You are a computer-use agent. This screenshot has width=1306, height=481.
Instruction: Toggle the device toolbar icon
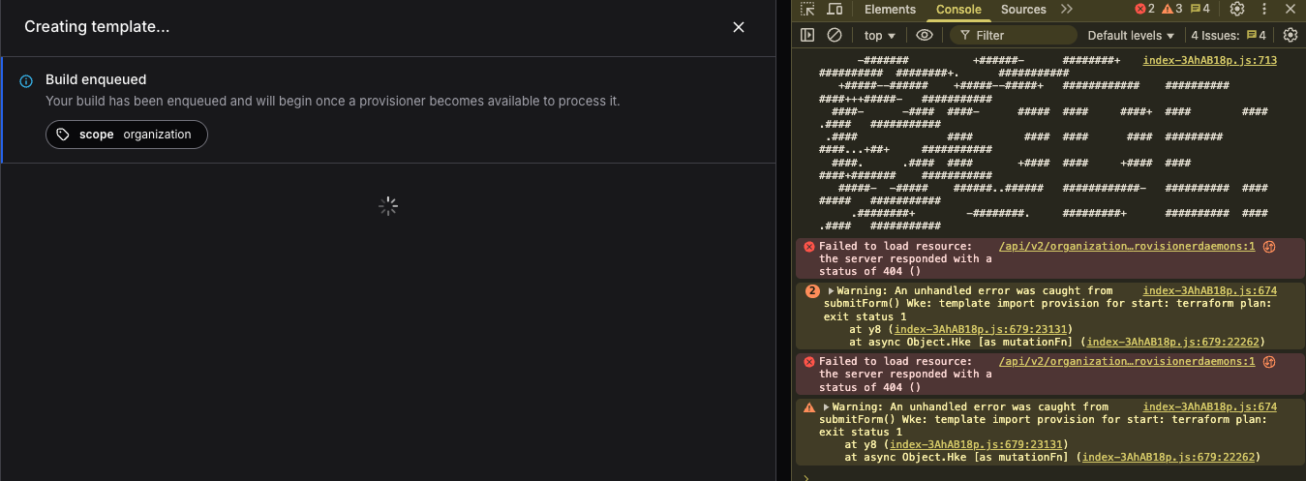[x=835, y=10]
